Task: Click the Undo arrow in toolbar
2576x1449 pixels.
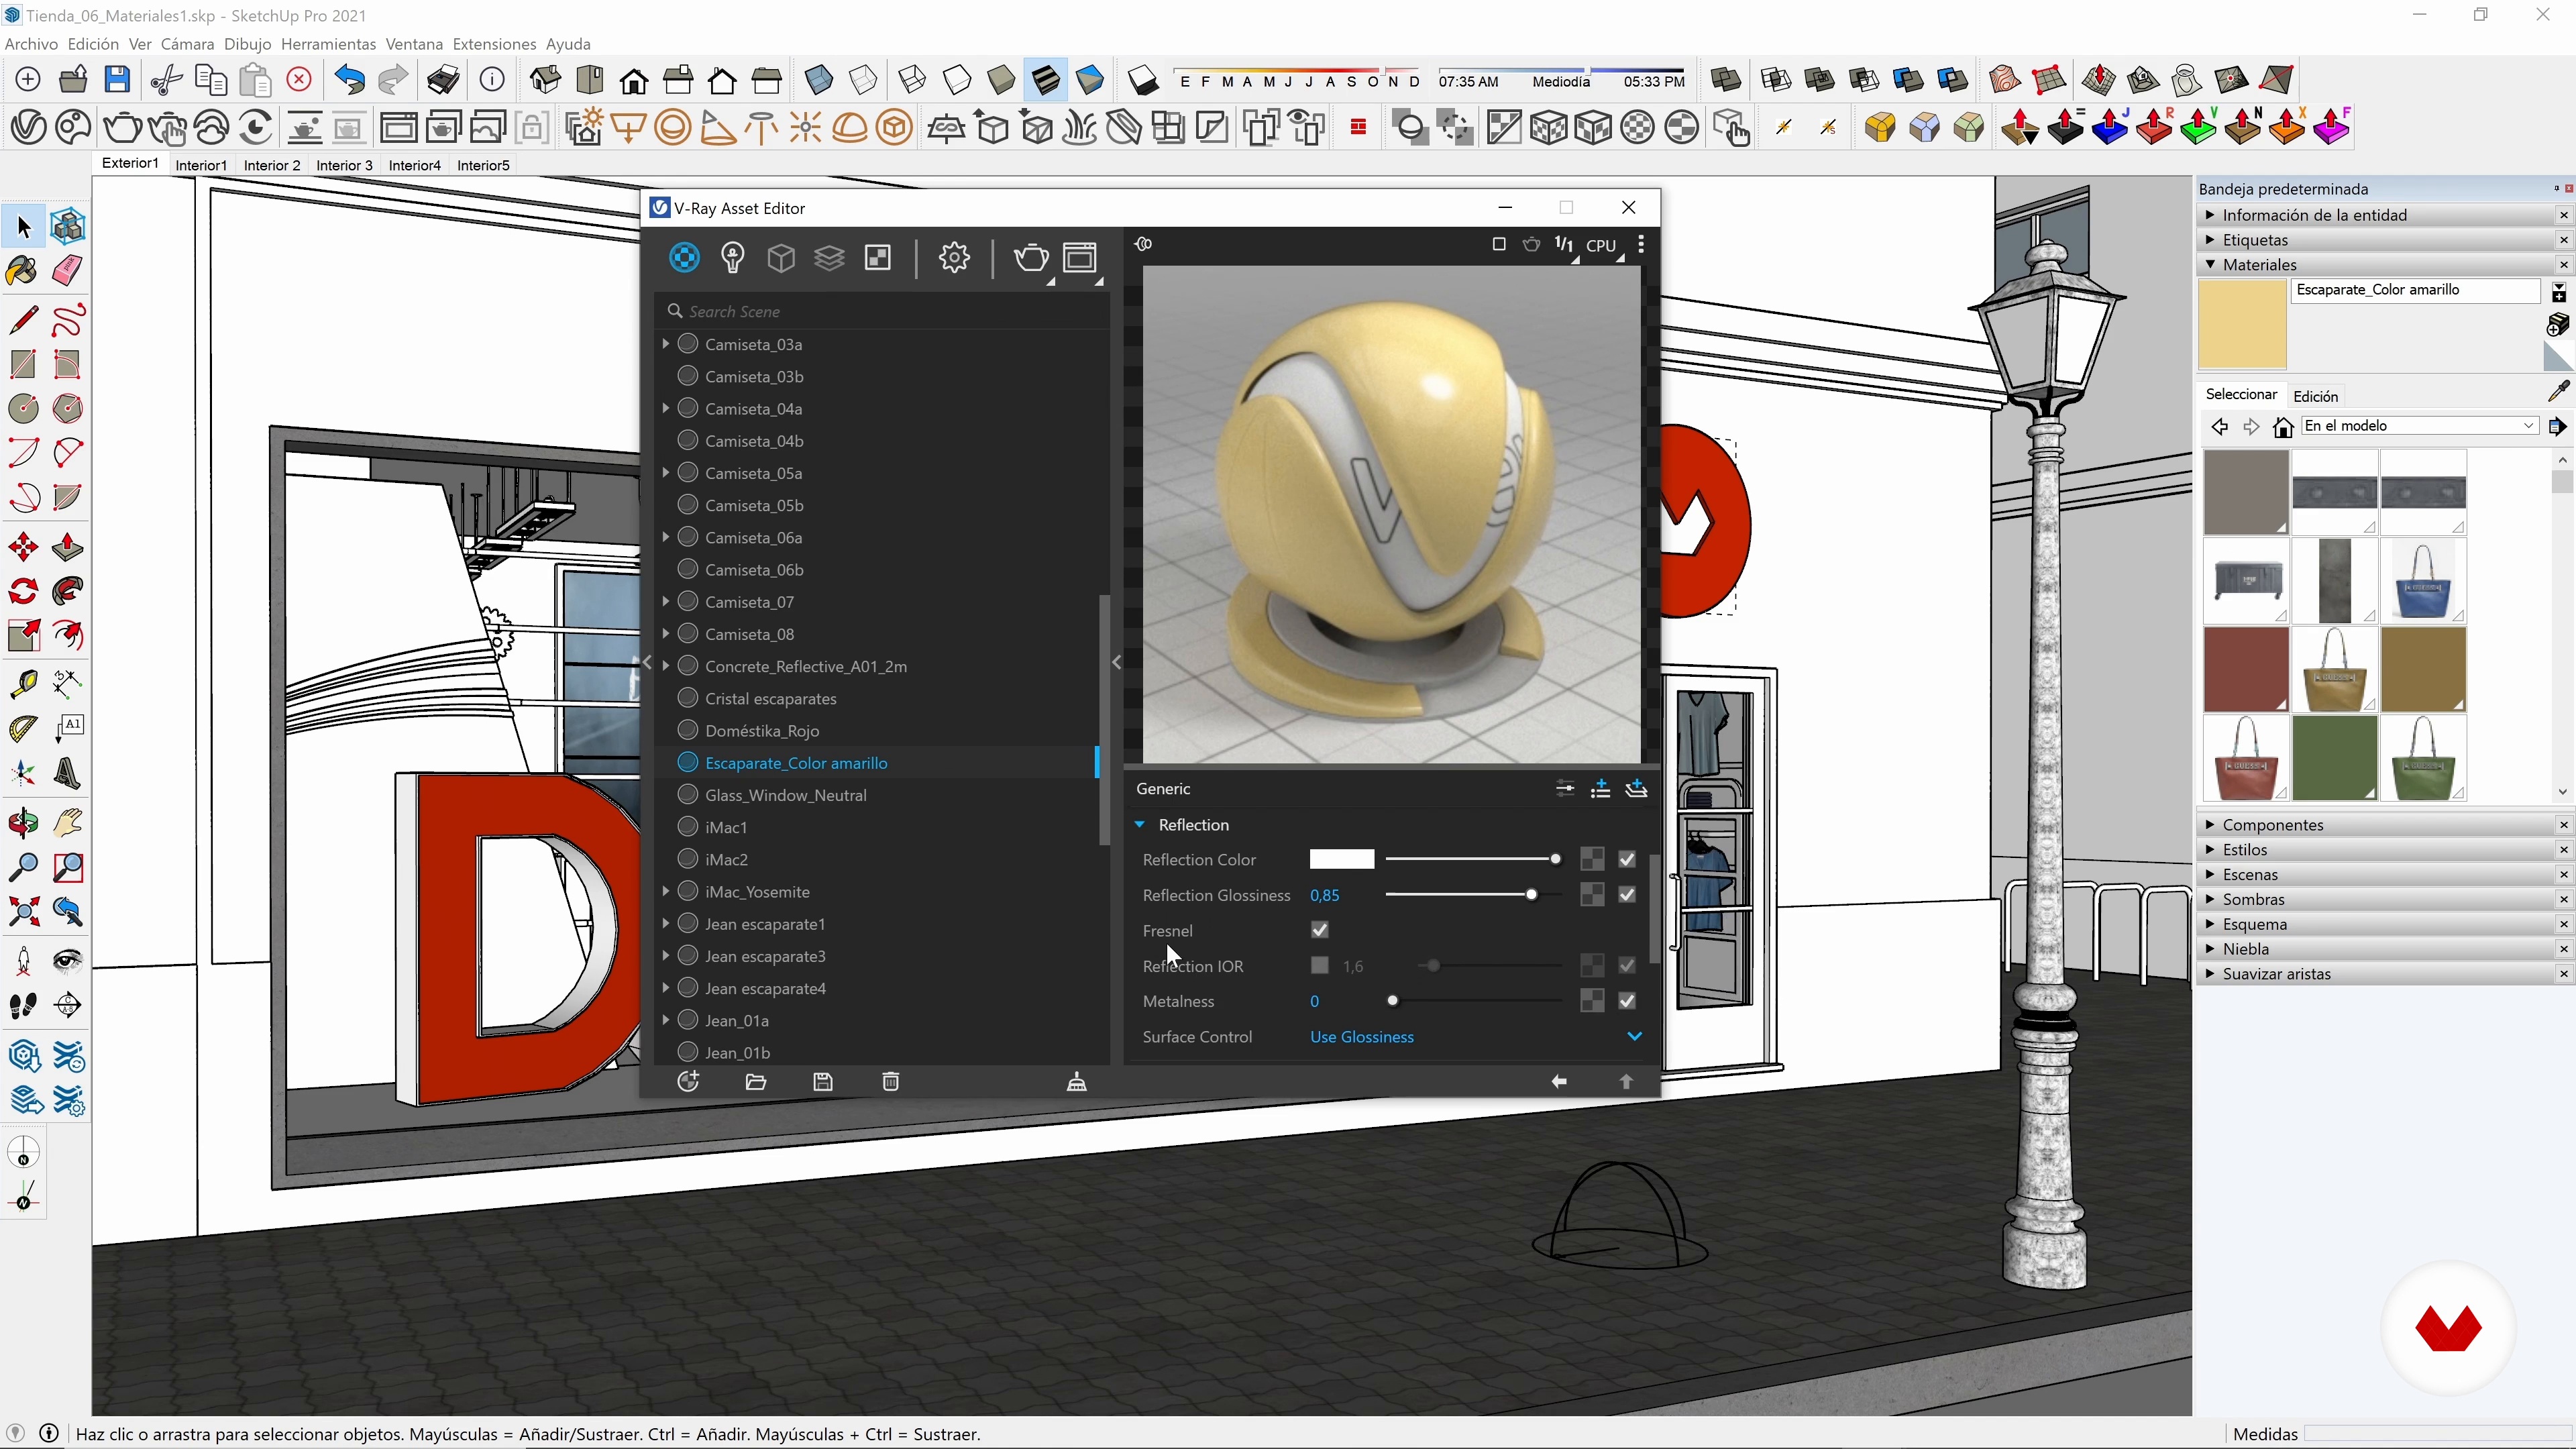Action: [349, 79]
